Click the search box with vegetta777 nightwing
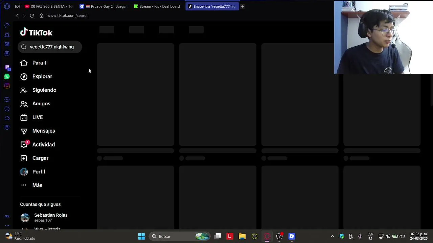The height and width of the screenshot is (243, 433). coord(50,47)
